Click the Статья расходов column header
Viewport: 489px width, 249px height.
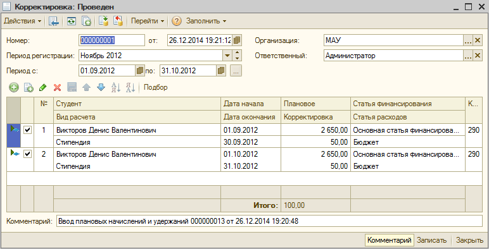(x=408, y=117)
